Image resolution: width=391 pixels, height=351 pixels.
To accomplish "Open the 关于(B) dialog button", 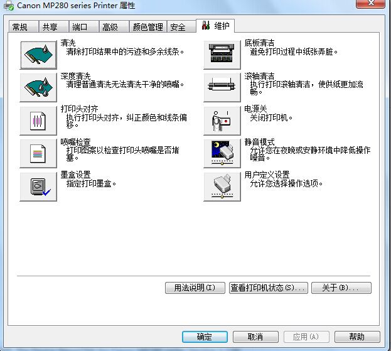I will coord(341,288).
